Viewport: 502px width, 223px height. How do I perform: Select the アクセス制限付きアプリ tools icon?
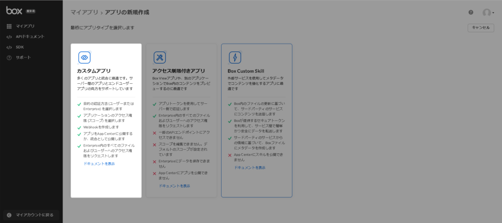(x=160, y=57)
